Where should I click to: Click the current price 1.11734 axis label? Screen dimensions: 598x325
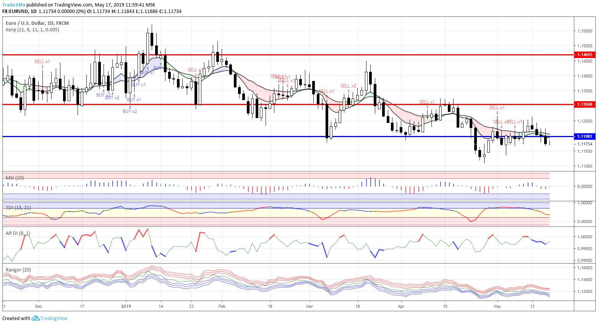click(585, 144)
